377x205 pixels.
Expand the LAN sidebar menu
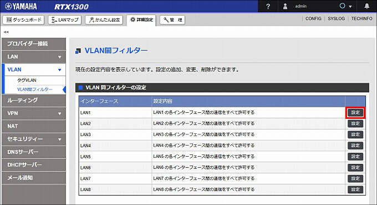34,57
